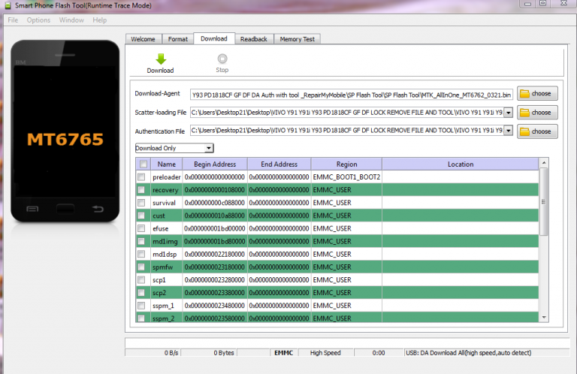Image resolution: width=577 pixels, height=374 pixels.
Task: Click the Download-Agent file path field
Action: point(352,95)
